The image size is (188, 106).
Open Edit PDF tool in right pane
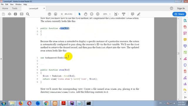point(185,33)
